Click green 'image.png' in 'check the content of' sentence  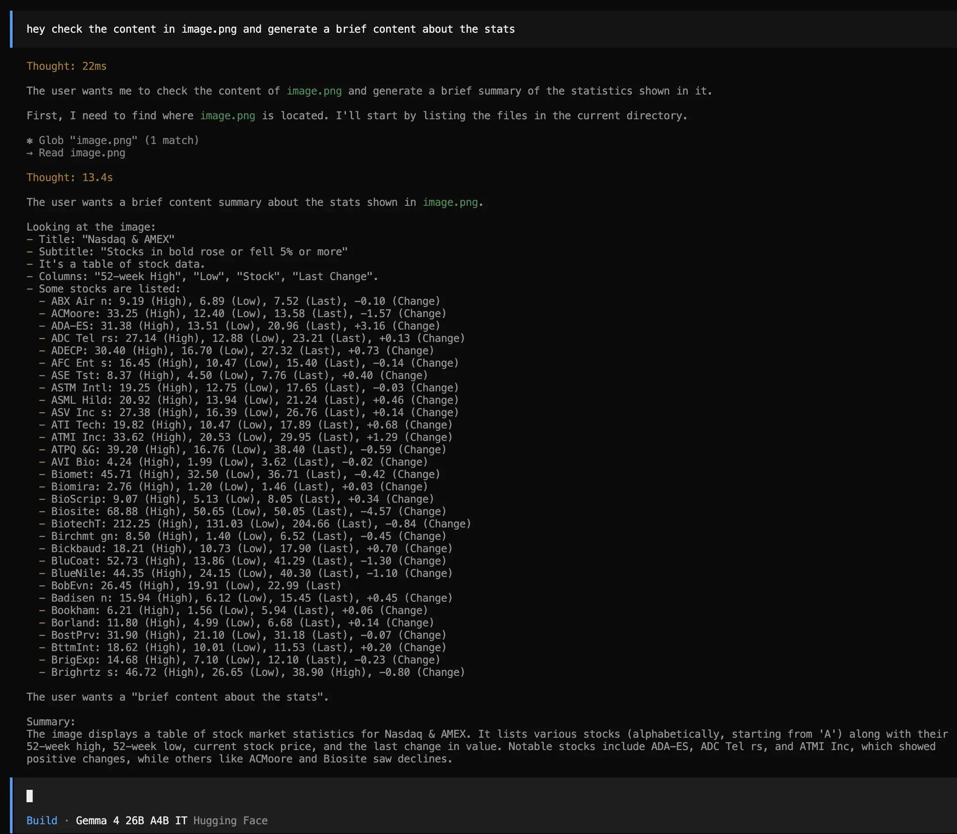click(314, 91)
